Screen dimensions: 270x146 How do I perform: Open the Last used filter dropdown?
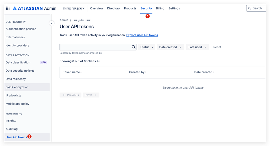198,47
